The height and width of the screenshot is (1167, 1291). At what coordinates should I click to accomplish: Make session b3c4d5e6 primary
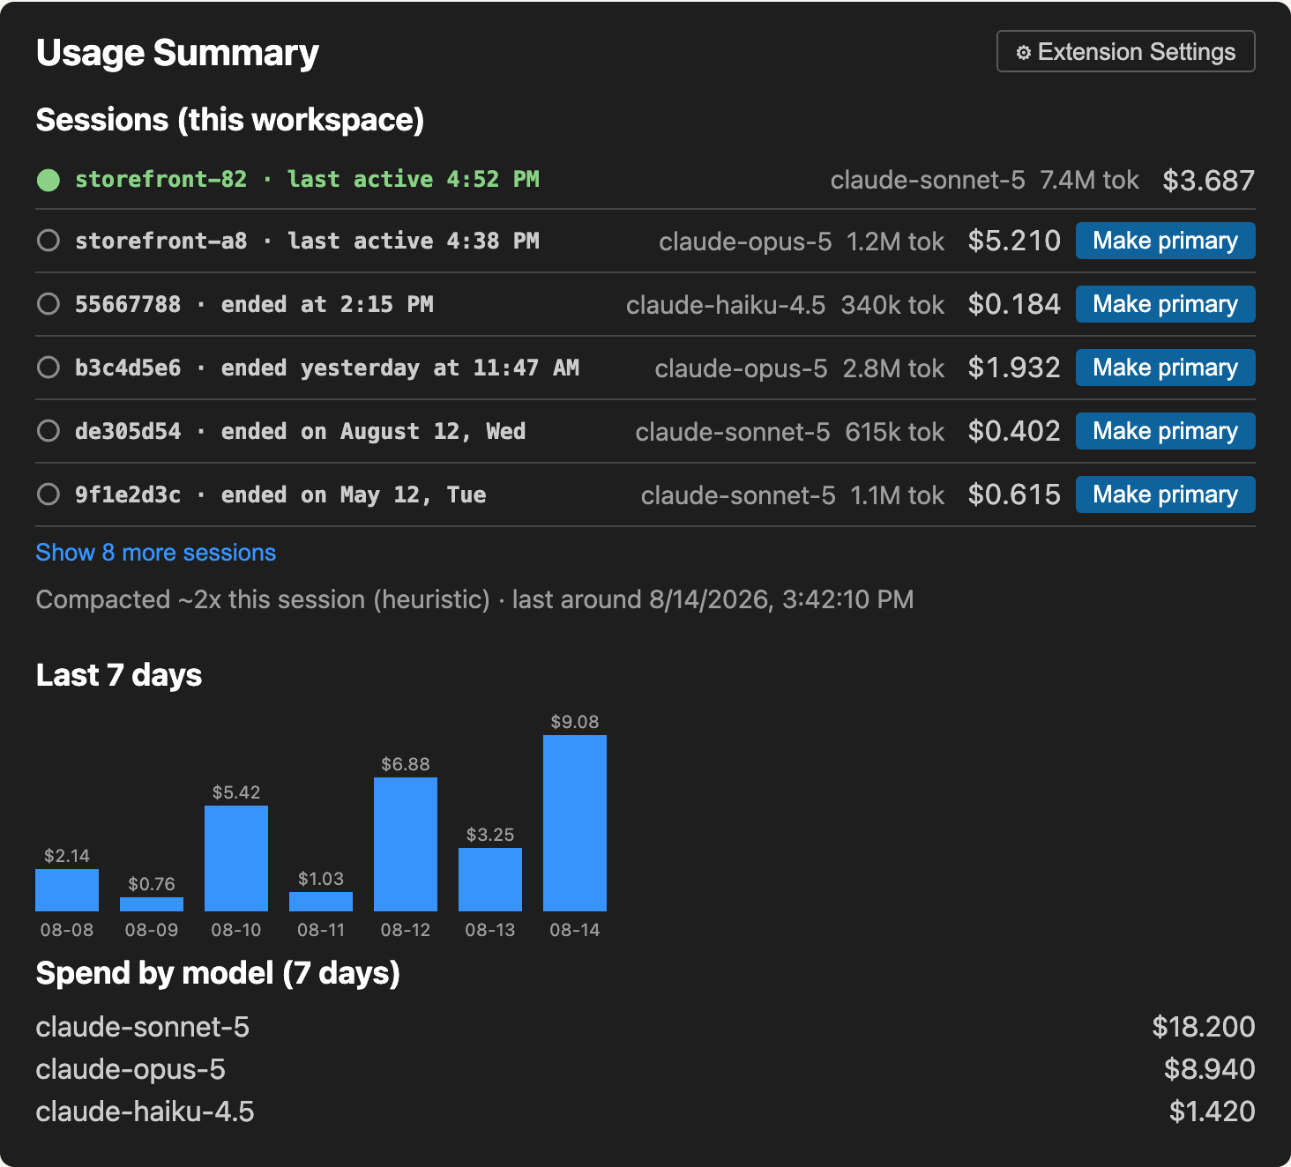pyautogui.click(x=1165, y=368)
